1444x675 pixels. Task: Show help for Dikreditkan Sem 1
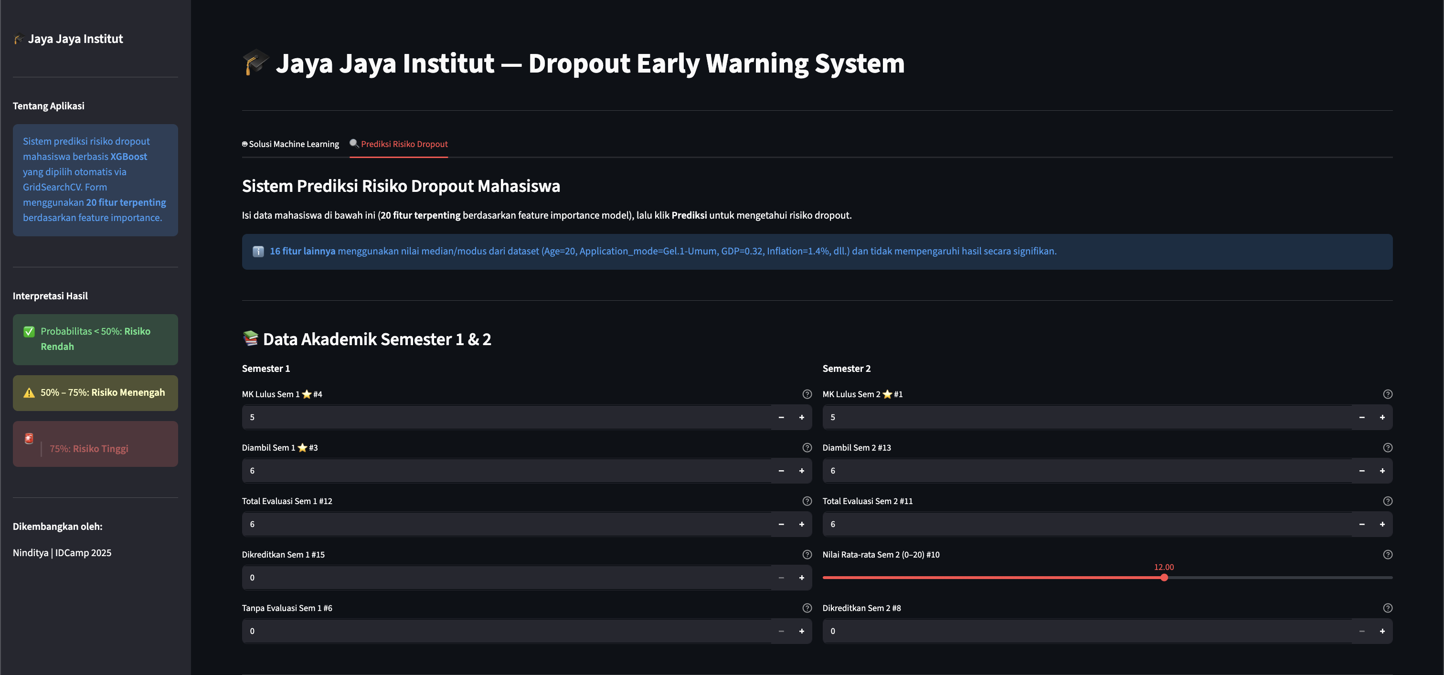(807, 555)
